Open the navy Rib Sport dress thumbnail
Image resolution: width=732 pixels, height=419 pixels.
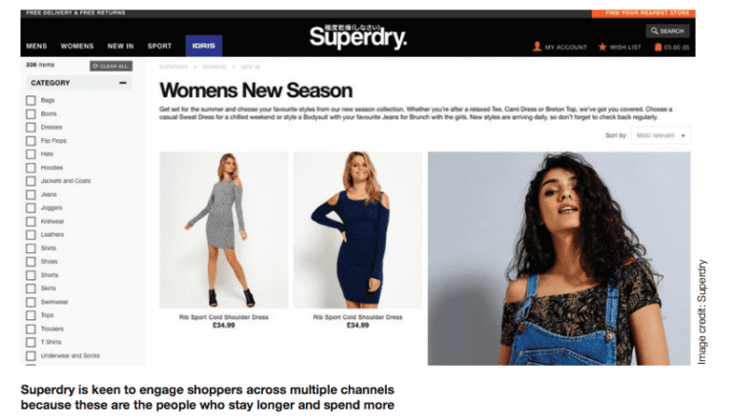tap(357, 229)
